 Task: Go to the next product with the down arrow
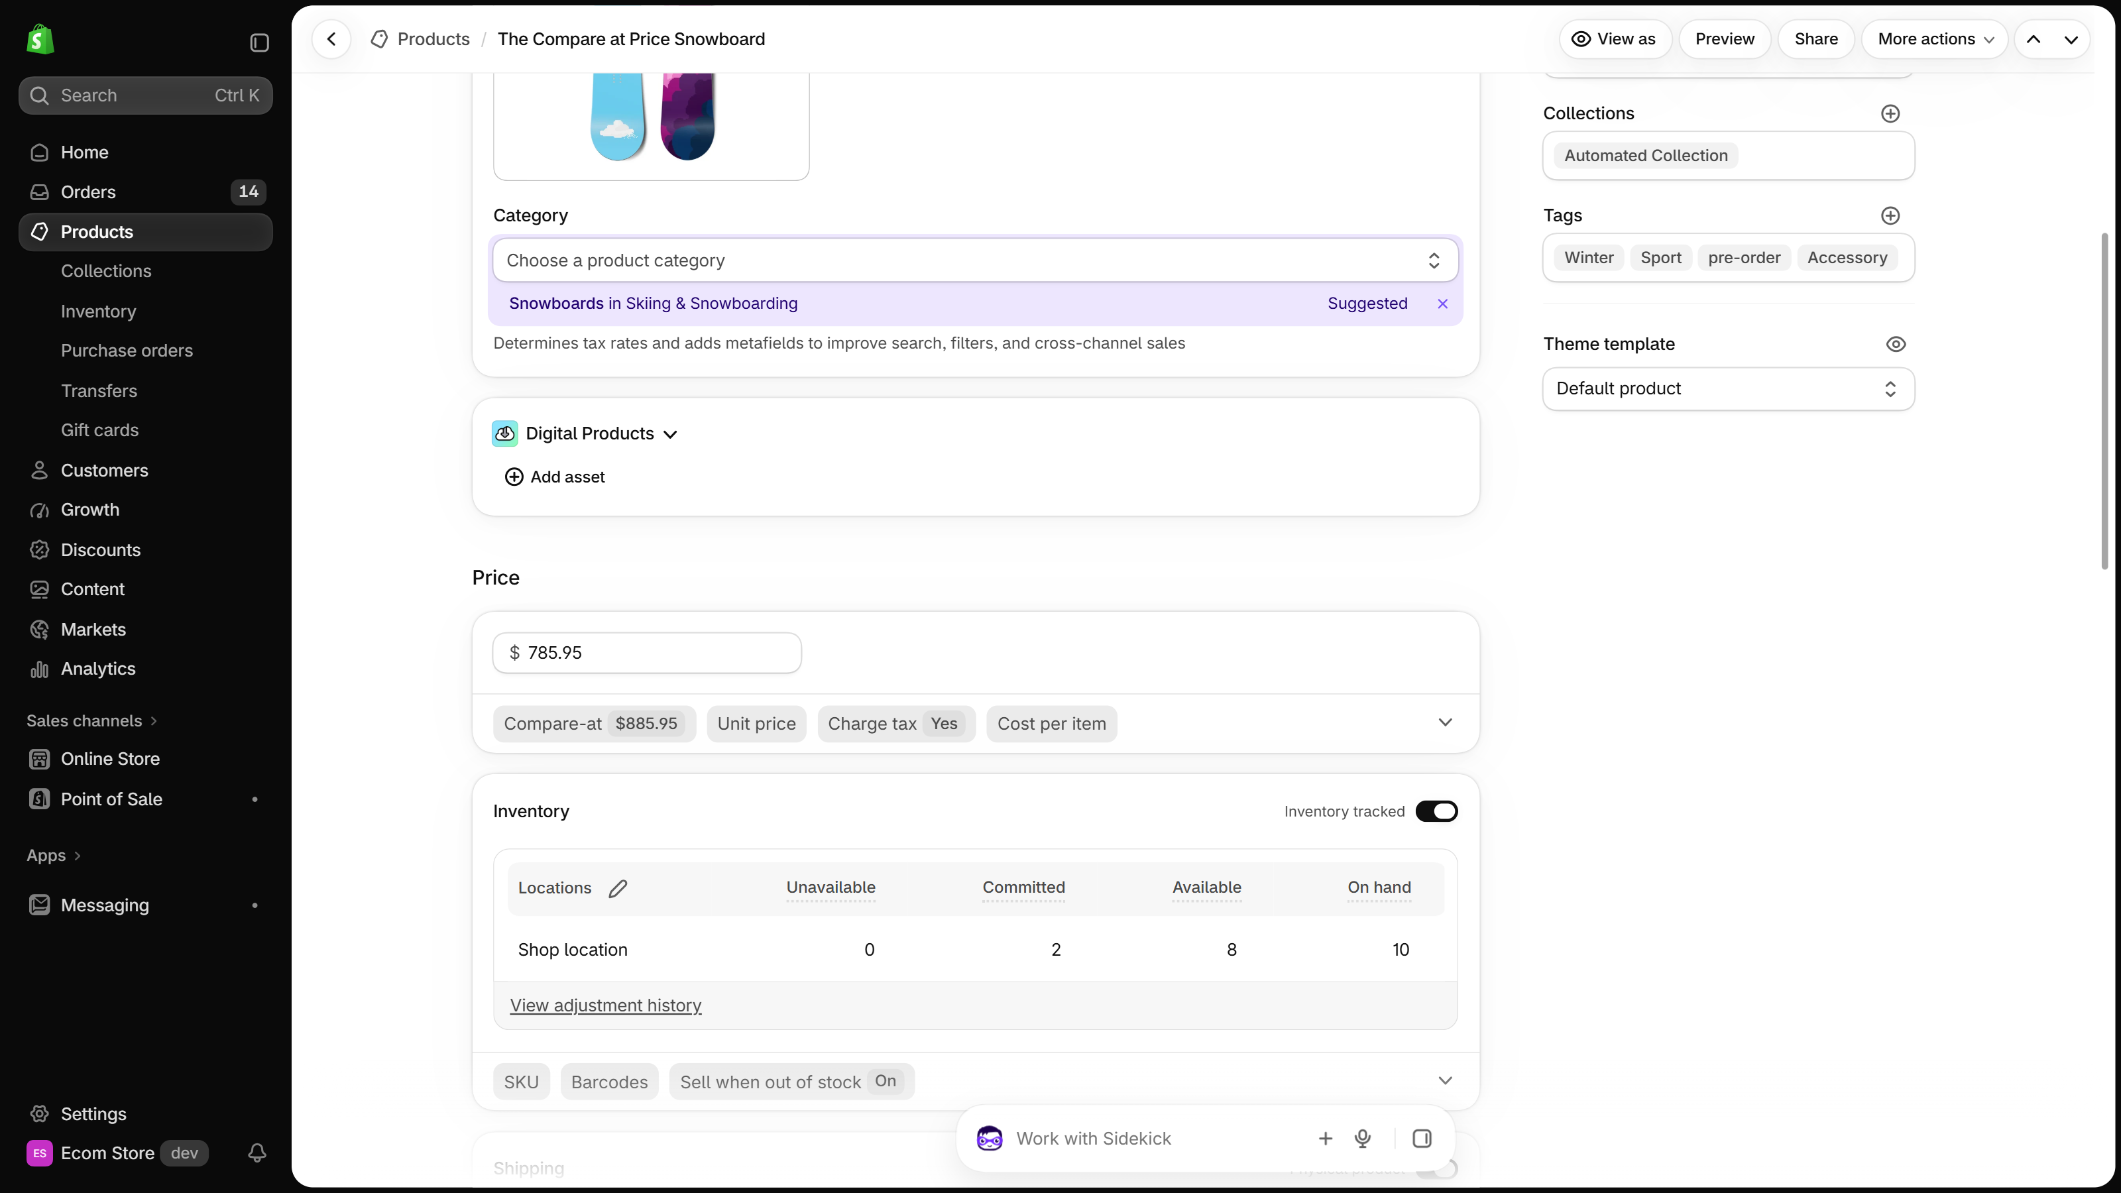coord(2071,40)
